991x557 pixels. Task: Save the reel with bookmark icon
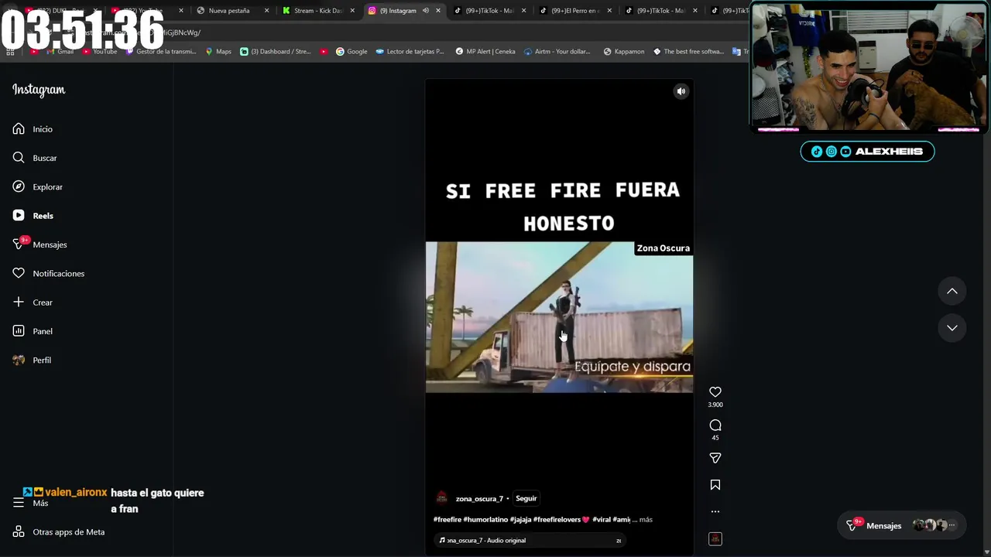[715, 485]
